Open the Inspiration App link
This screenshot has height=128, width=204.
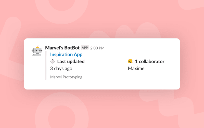pos(66,55)
